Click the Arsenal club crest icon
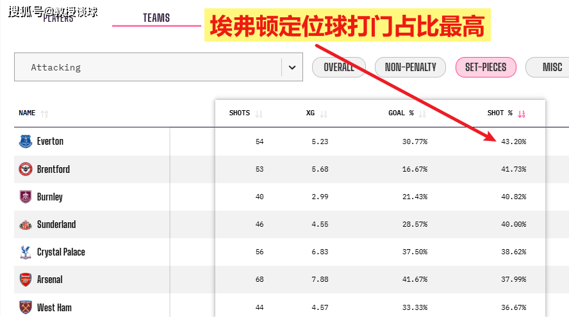This screenshot has width=569, height=317. coord(26,279)
